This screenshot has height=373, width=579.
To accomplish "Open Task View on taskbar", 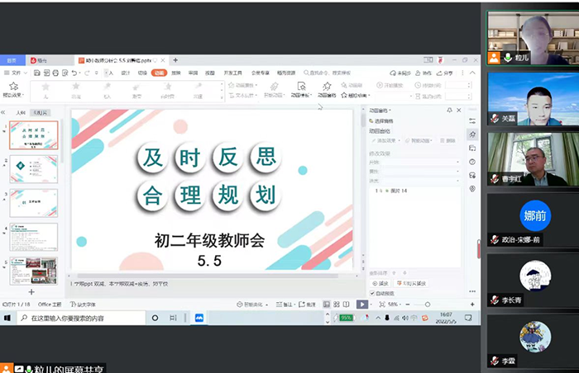I will (173, 318).
